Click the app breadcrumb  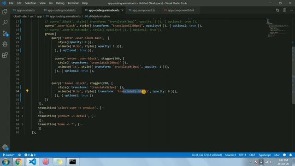coord(39,17)
